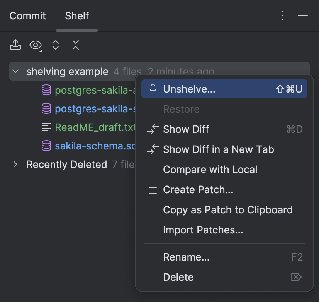Click the database icon of green postgres-sakila
The height and width of the screenshot is (302, 319).
pyautogui.click(x=46, y=90)
